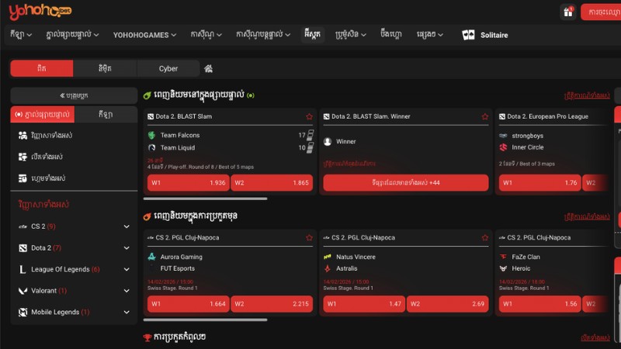Open Solitaire cards icon in navigation
The height and width of the screenshot is (349, 621).
(x=468, y=35)
